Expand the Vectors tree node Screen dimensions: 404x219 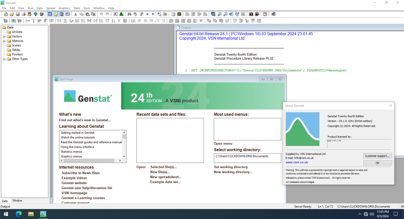[x=4, y=36]
